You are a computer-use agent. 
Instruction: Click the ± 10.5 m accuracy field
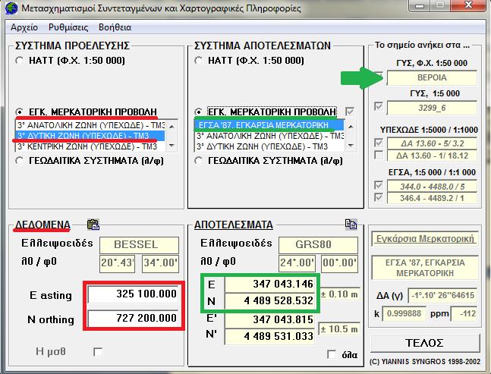point(338,329)
